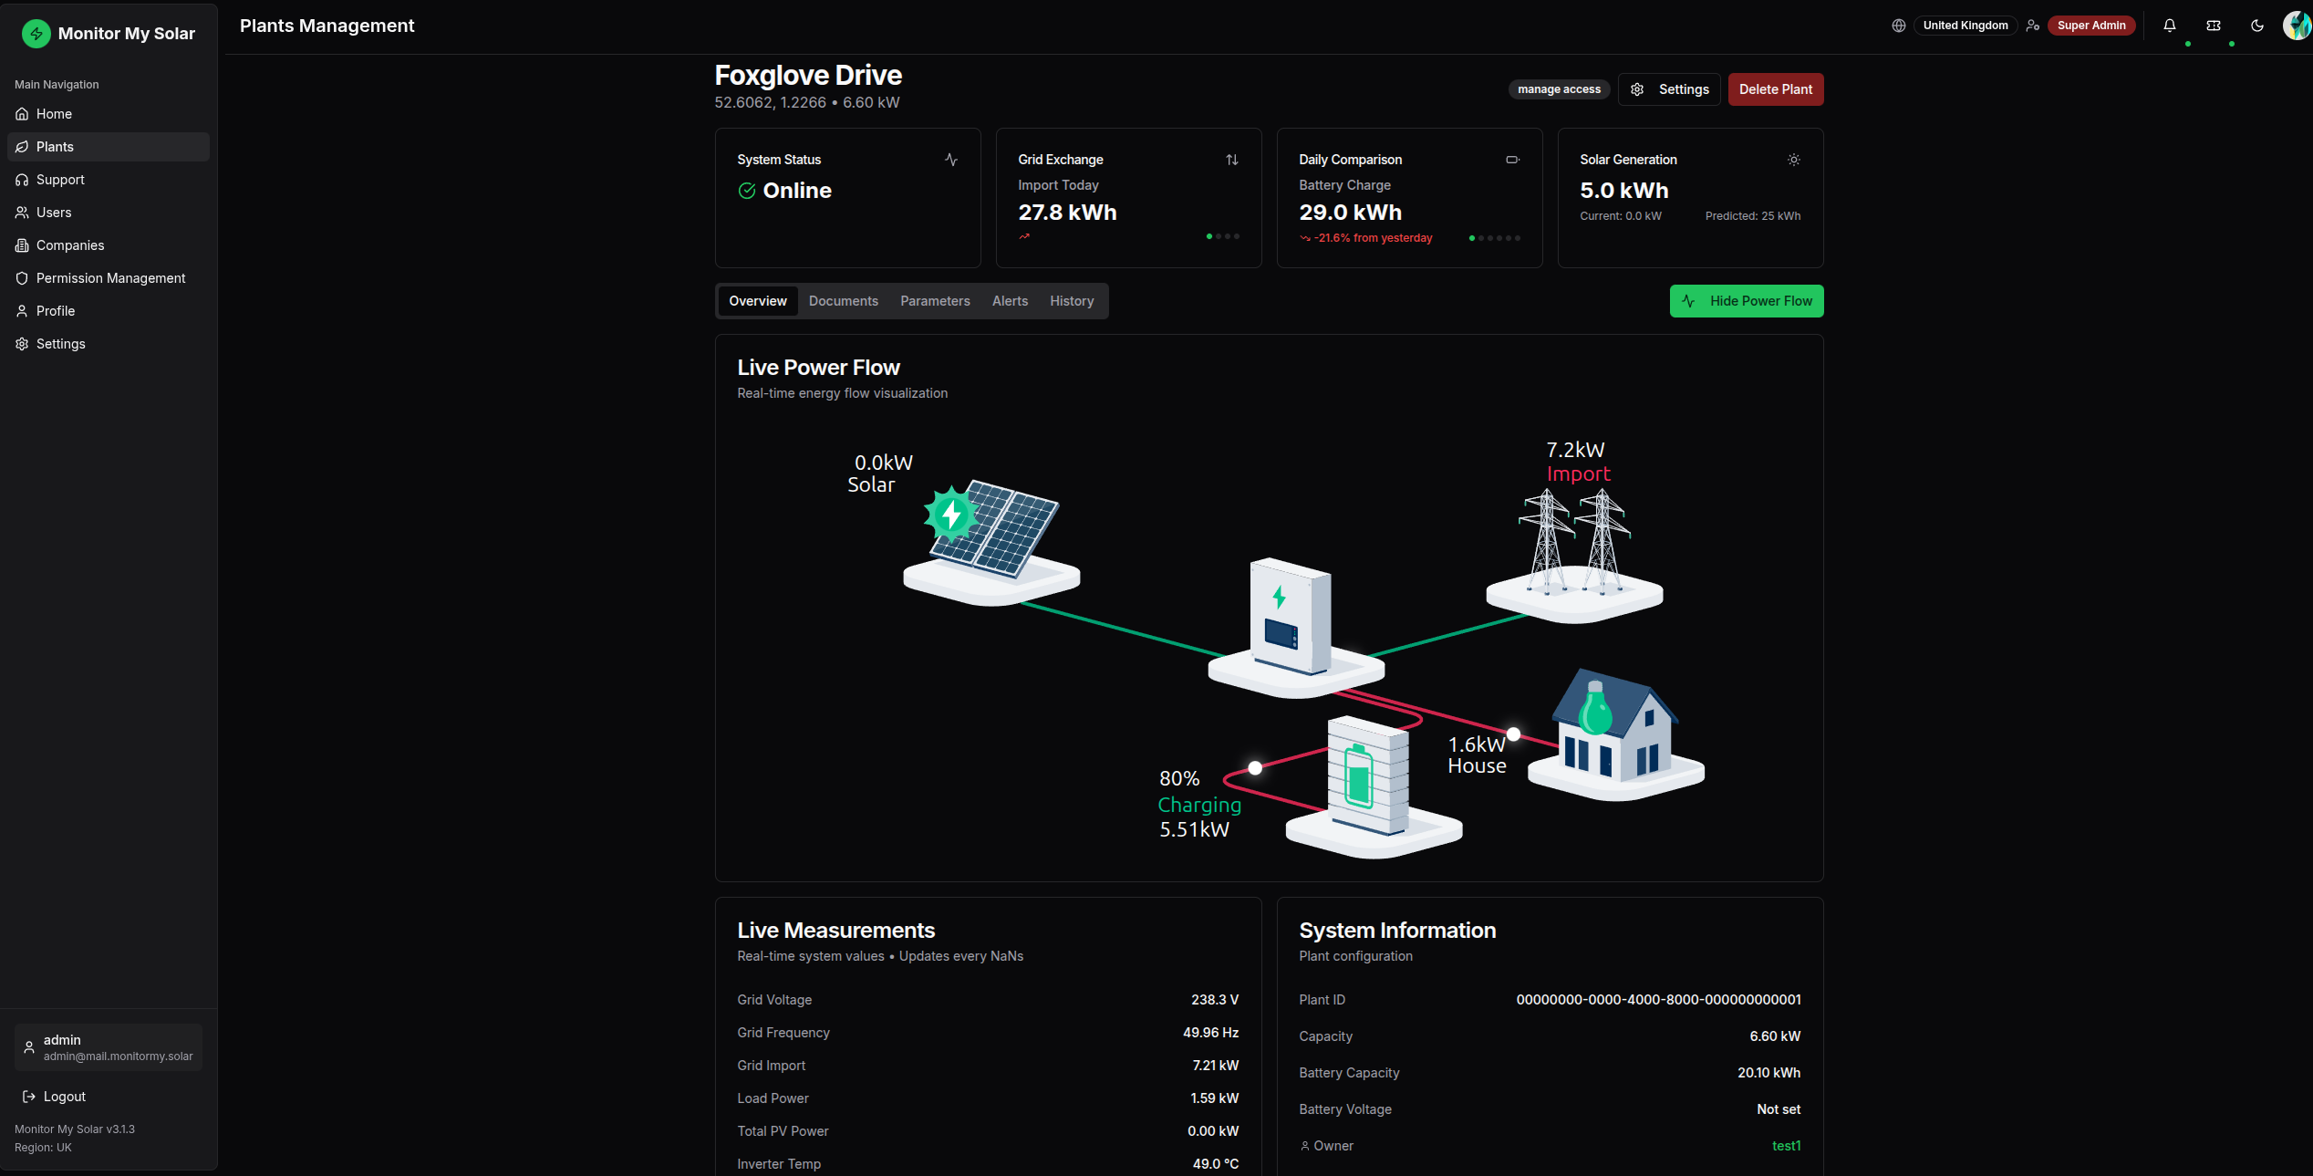This screenshot has height=1176, width=2313.
Task: Open Permission Management in sidebar
Action: pos(109,278)
